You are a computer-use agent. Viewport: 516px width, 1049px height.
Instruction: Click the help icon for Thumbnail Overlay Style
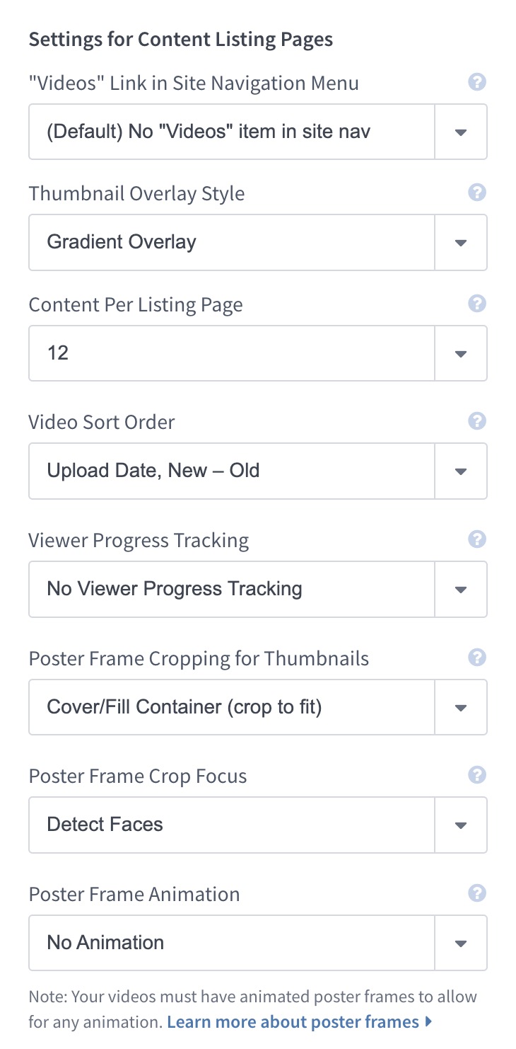coord(477,193)
